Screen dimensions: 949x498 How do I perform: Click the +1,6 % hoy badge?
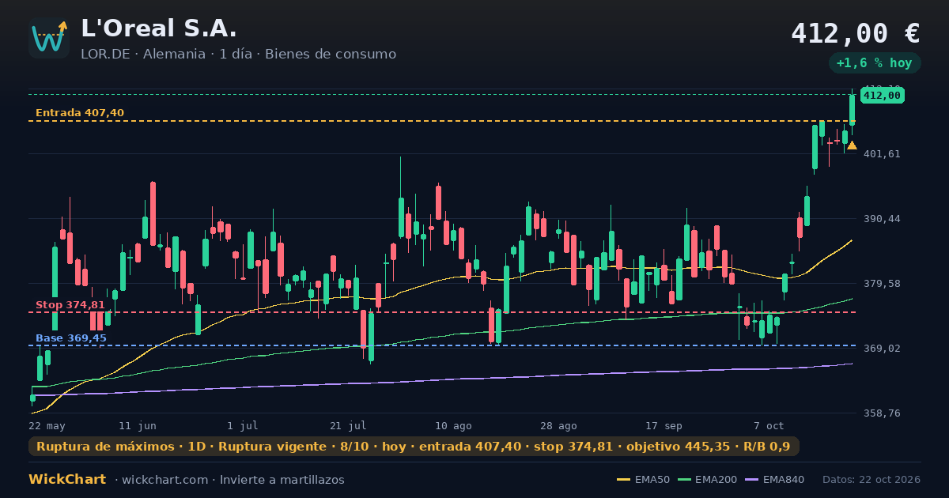[x=874, y=63]
